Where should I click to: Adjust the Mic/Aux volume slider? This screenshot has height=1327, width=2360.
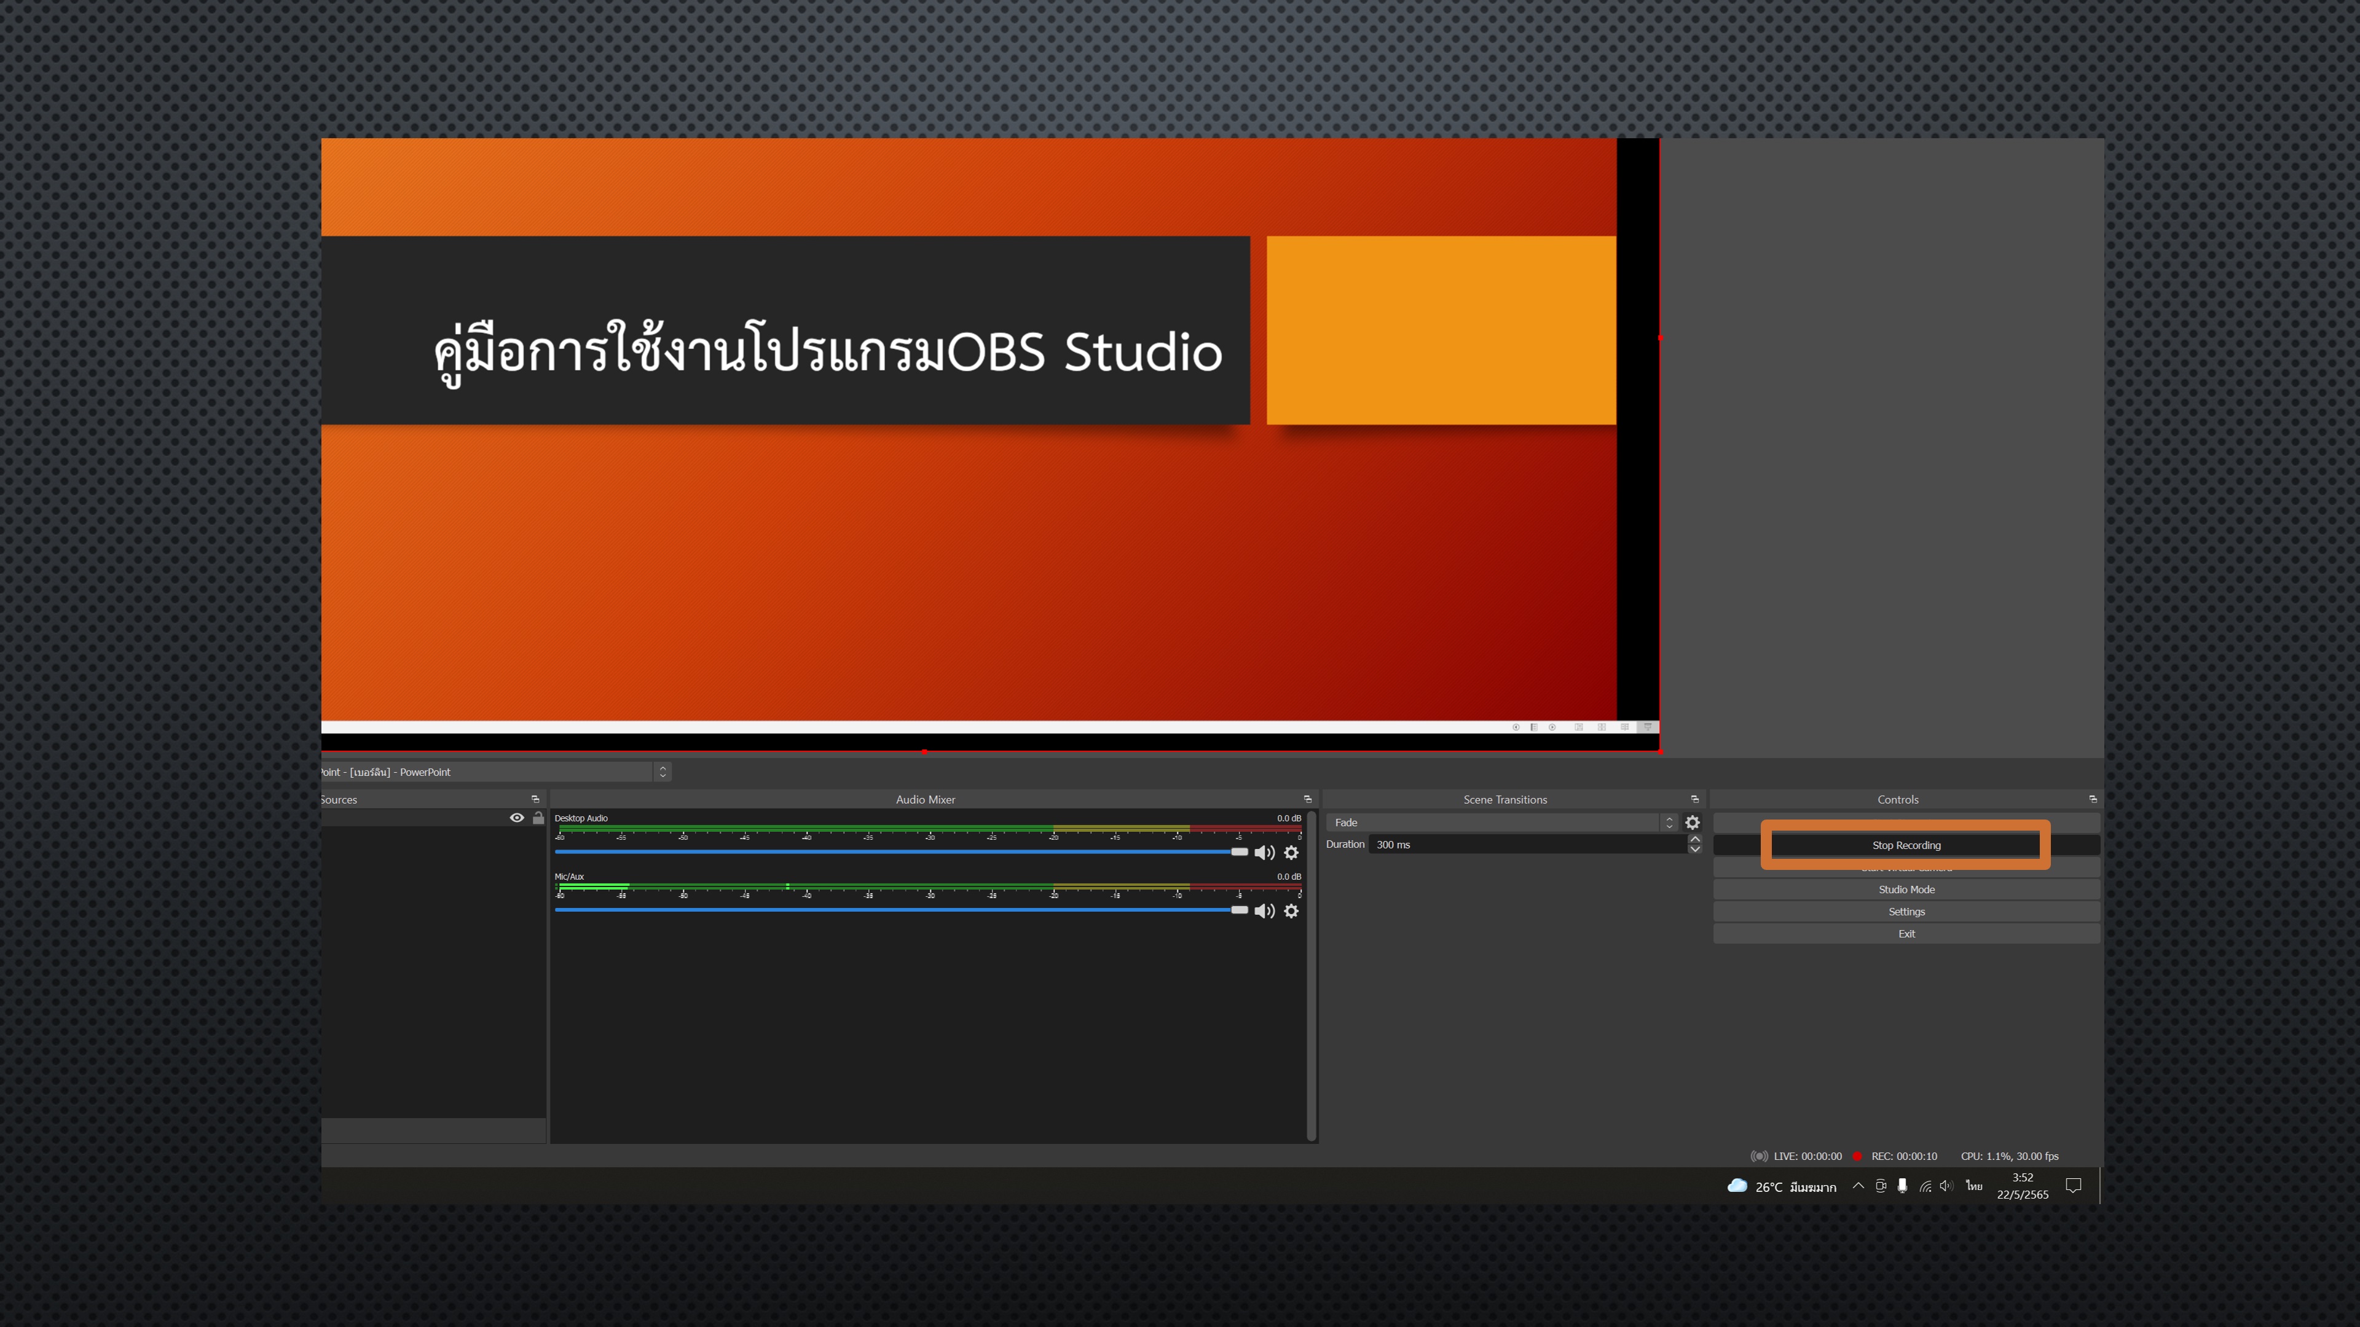[902, 910]
